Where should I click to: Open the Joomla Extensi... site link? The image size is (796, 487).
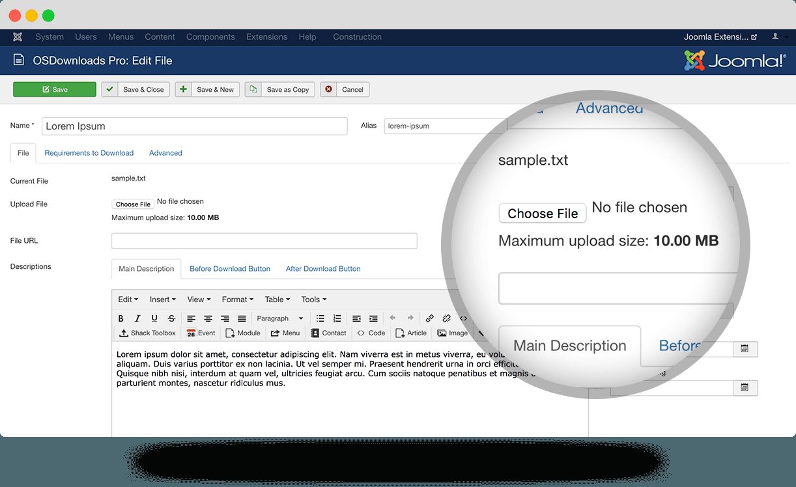click(720, 37)
